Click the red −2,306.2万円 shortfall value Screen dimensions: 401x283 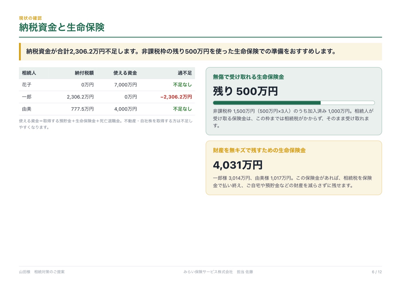(x=176, y=97)
